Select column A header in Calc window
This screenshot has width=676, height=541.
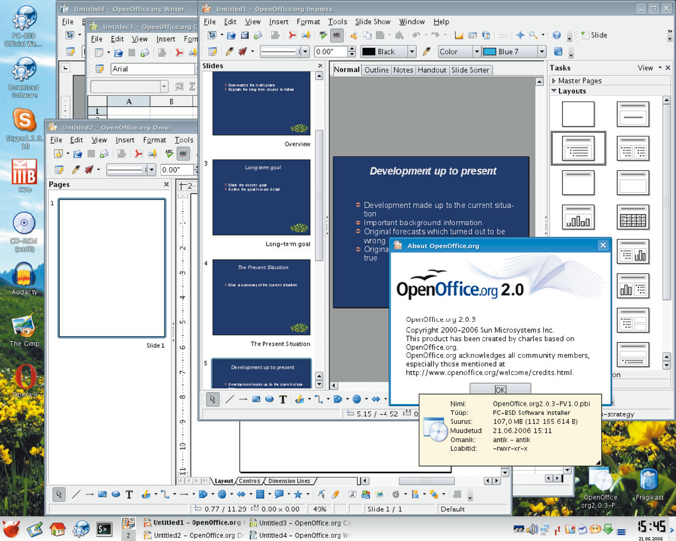129,101
